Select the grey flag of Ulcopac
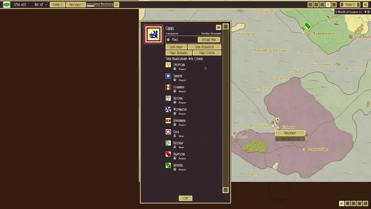Image resolution: width=371 pixels, height=209 pixels. (x=168, y=98)
